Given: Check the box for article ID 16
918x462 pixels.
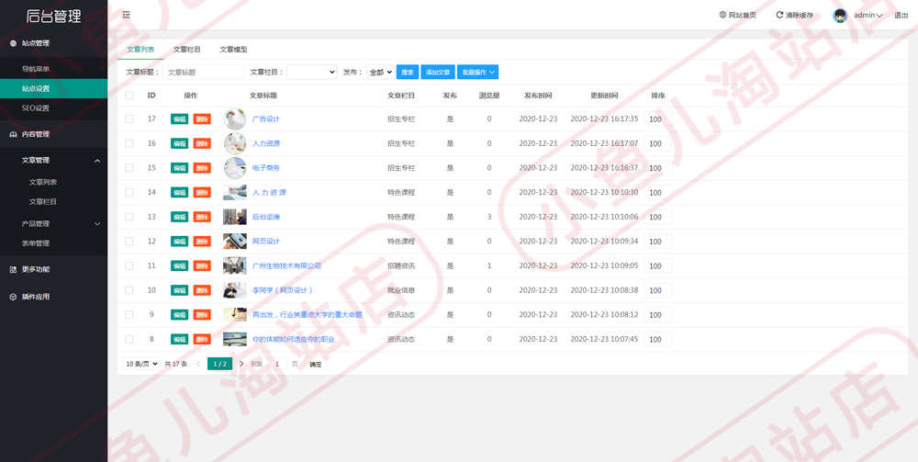Looking at the screenshot, I should point(129,143).
